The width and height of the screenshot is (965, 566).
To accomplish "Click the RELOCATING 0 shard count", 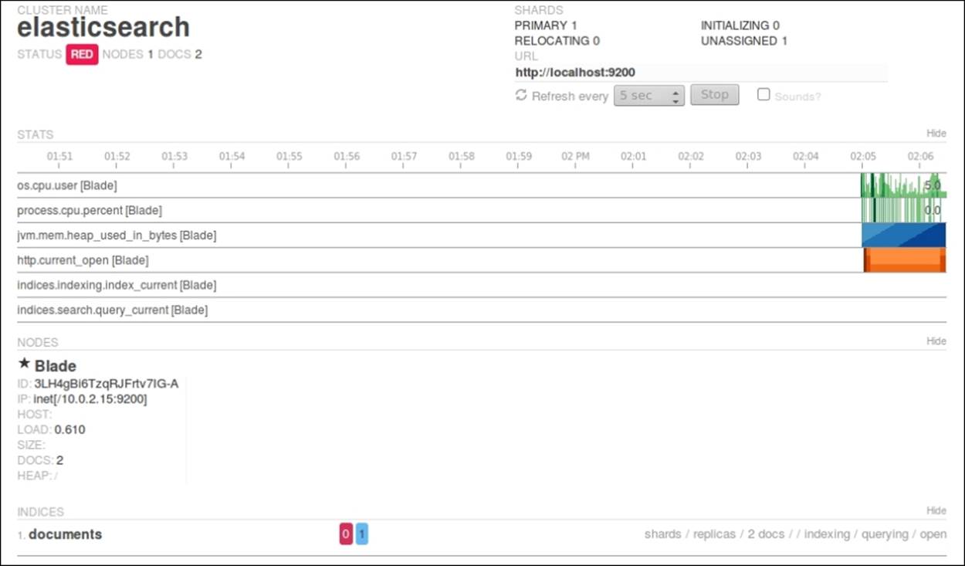I will 557,41.
